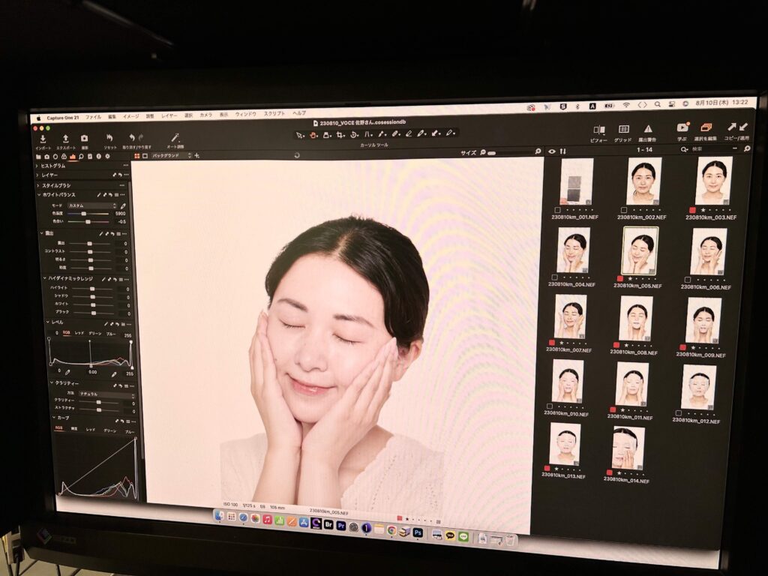Select the orange Pan hand tool
Image resolution: width=768 pixels, height=576 pixels.
coord(313,135)
